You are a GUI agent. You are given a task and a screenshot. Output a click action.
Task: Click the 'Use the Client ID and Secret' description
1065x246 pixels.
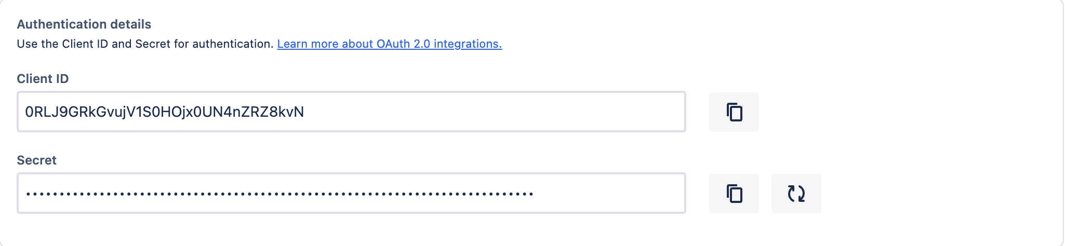point(145,44)
